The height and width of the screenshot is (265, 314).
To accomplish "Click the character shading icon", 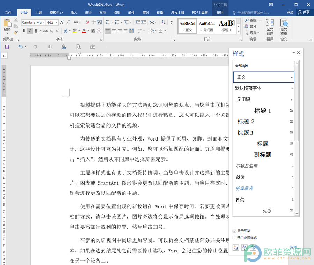I will pos(93,31).
